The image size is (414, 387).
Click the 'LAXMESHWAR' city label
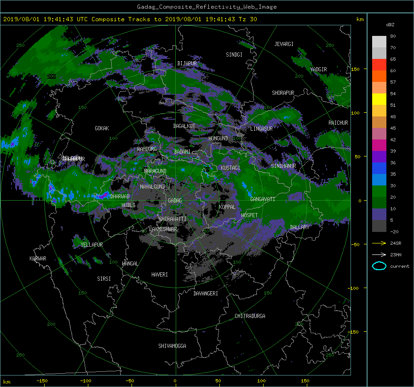163,229
